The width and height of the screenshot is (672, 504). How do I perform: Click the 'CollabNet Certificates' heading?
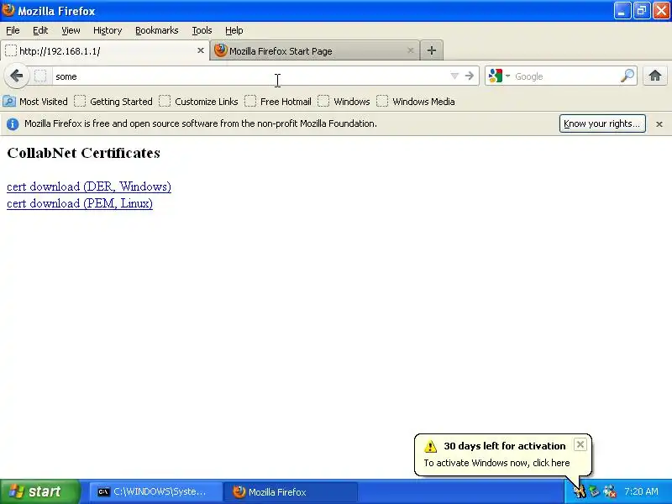click(83, 153)
